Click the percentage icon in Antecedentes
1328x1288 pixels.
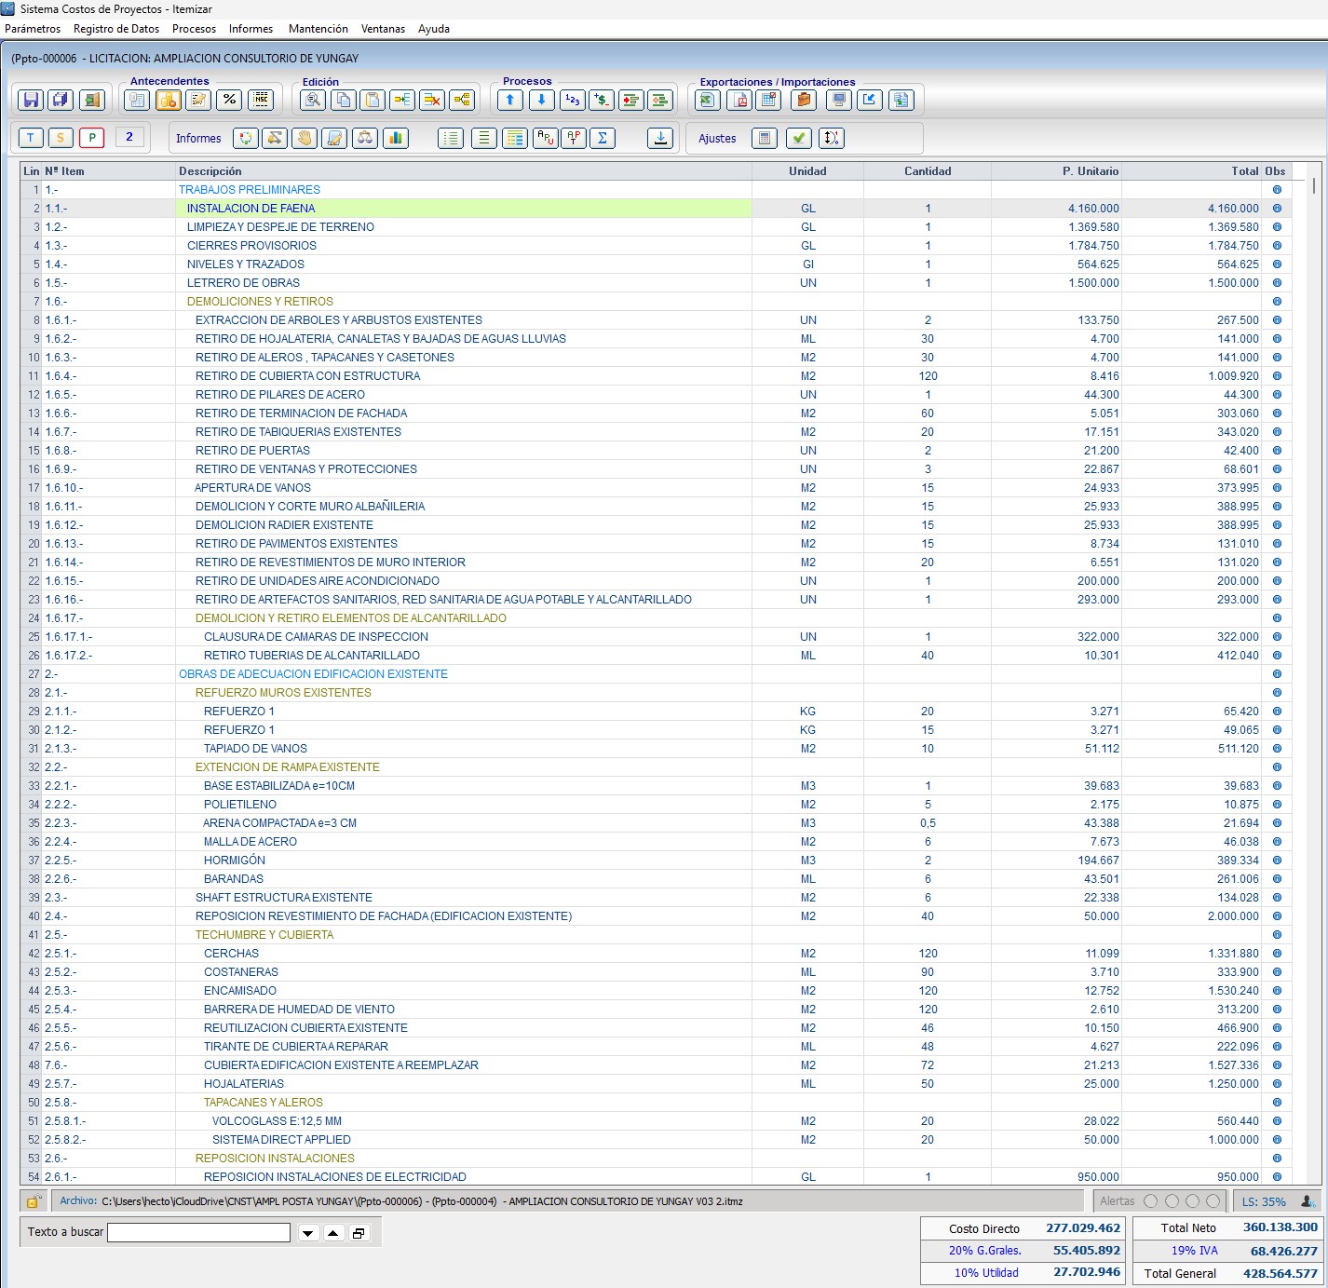tap(230, 100)
